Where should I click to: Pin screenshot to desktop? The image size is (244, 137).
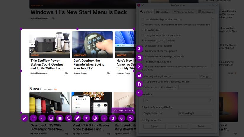(139, 49)
